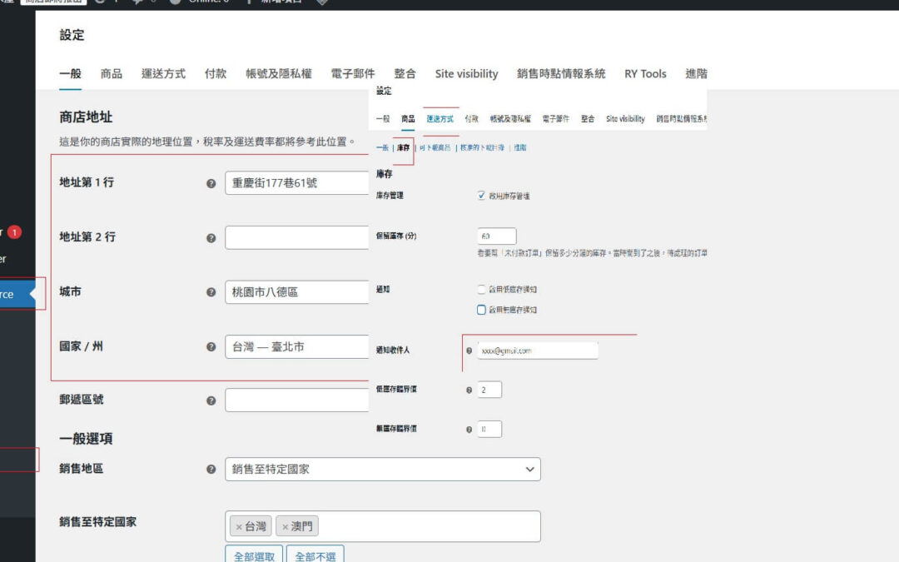Click help icon beside 低庫存臨界值
This screenshot has height=562, width=899.
pyautogui.click(x=469, y=390)
